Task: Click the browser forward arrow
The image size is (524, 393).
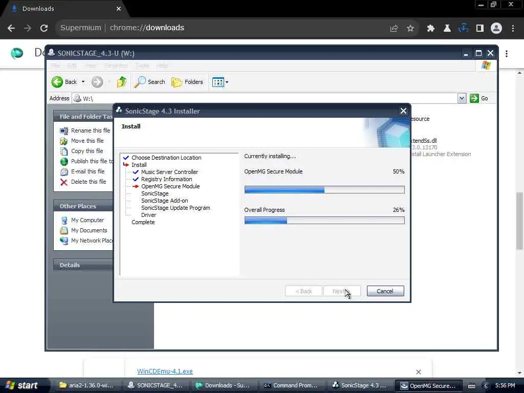Action: (28, 28)
